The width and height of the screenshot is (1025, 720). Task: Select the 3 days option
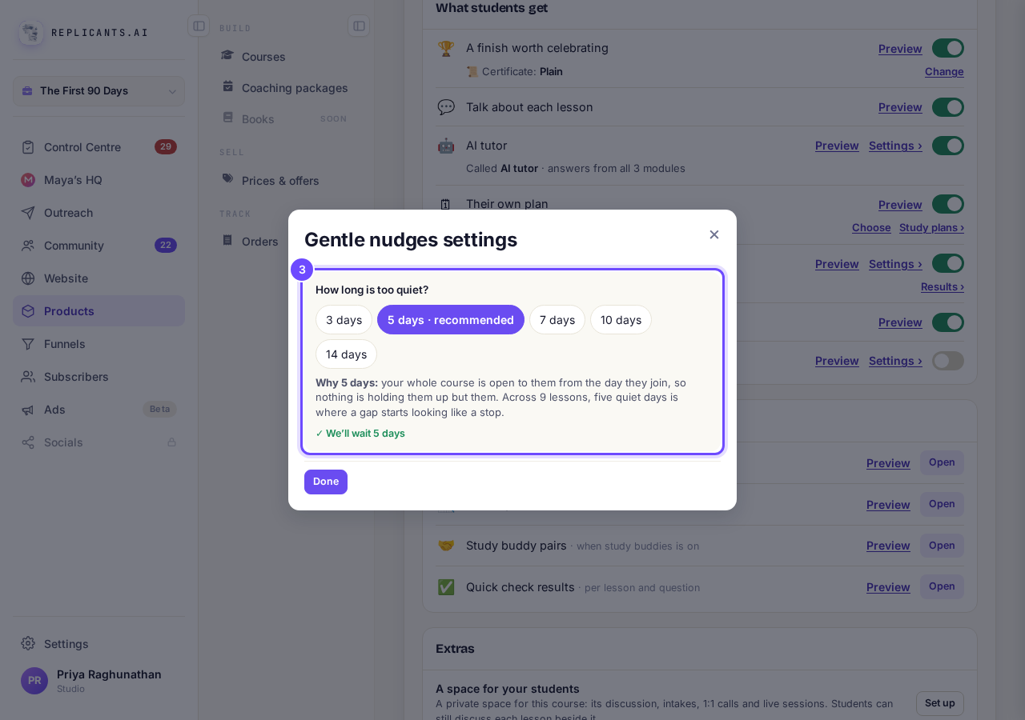point(344,320)
